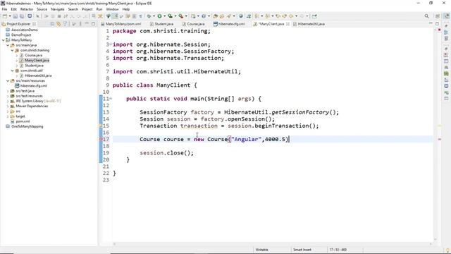Click the Writable status bar field
The width and height of the screenshot is (451, 254).
261,250
